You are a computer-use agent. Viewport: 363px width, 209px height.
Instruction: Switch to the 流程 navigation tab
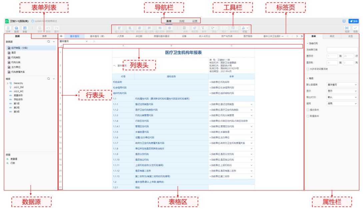[x=182, y=21]
